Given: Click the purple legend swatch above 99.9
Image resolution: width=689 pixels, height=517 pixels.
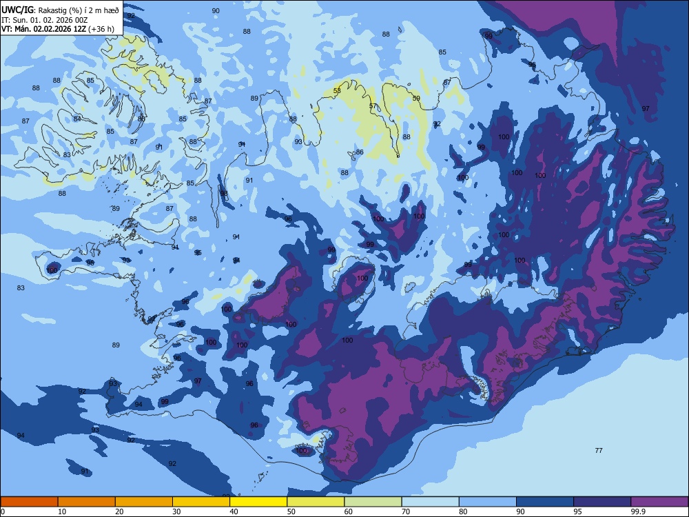Looking at the screenshot, I should [659, 502].
